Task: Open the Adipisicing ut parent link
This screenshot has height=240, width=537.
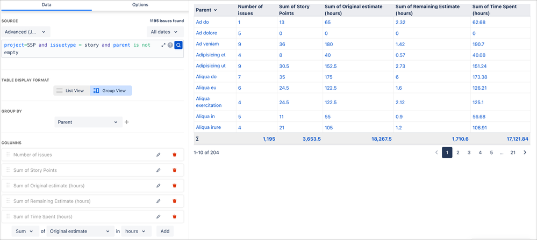Action: 211,66
